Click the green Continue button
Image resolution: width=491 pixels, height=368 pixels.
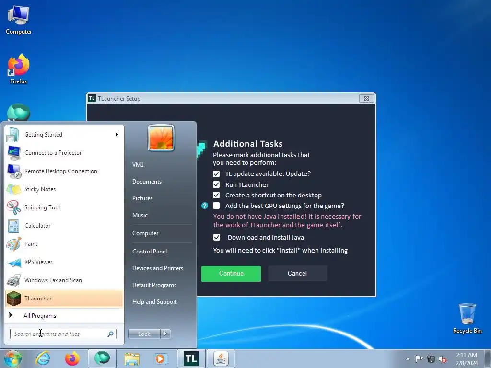click(231, 274)
